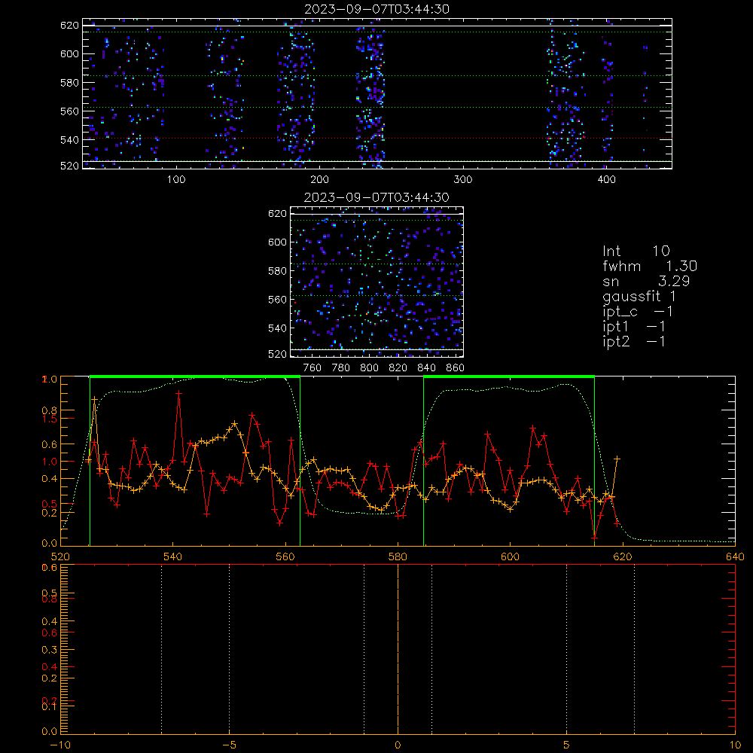Click x-axis label 0 of the bottom plot
This screenshot has width=753, height=753.
(398, 745)
